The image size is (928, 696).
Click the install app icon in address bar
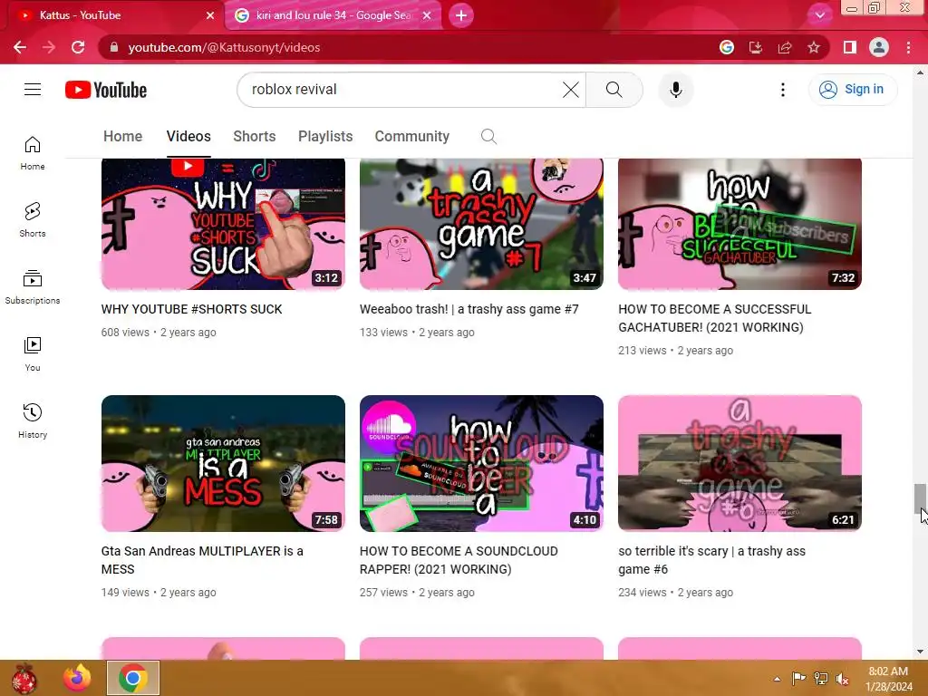click(755, 47)
